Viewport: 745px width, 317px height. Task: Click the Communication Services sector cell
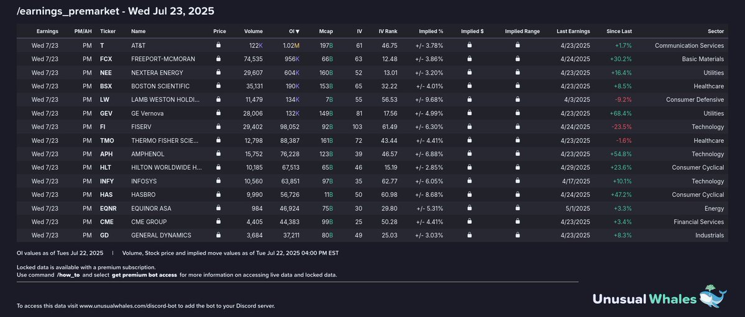click(x=690, y=45)
